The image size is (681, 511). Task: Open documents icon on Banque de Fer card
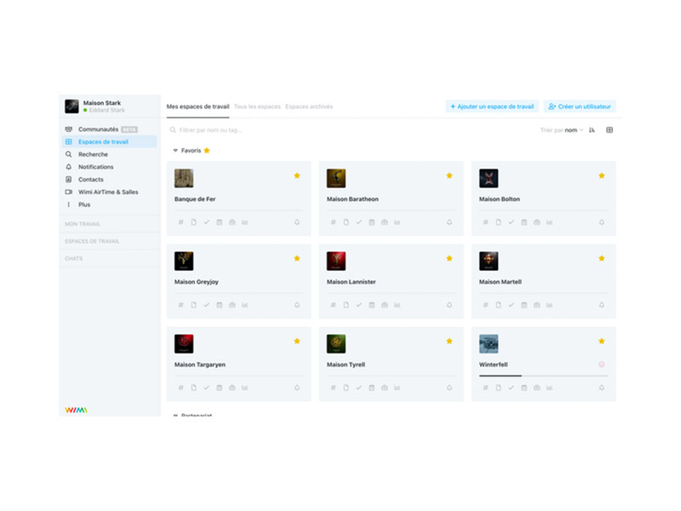point(194,222)
